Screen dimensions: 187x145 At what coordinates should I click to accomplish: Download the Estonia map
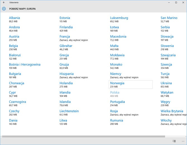(x=65, y=20)
